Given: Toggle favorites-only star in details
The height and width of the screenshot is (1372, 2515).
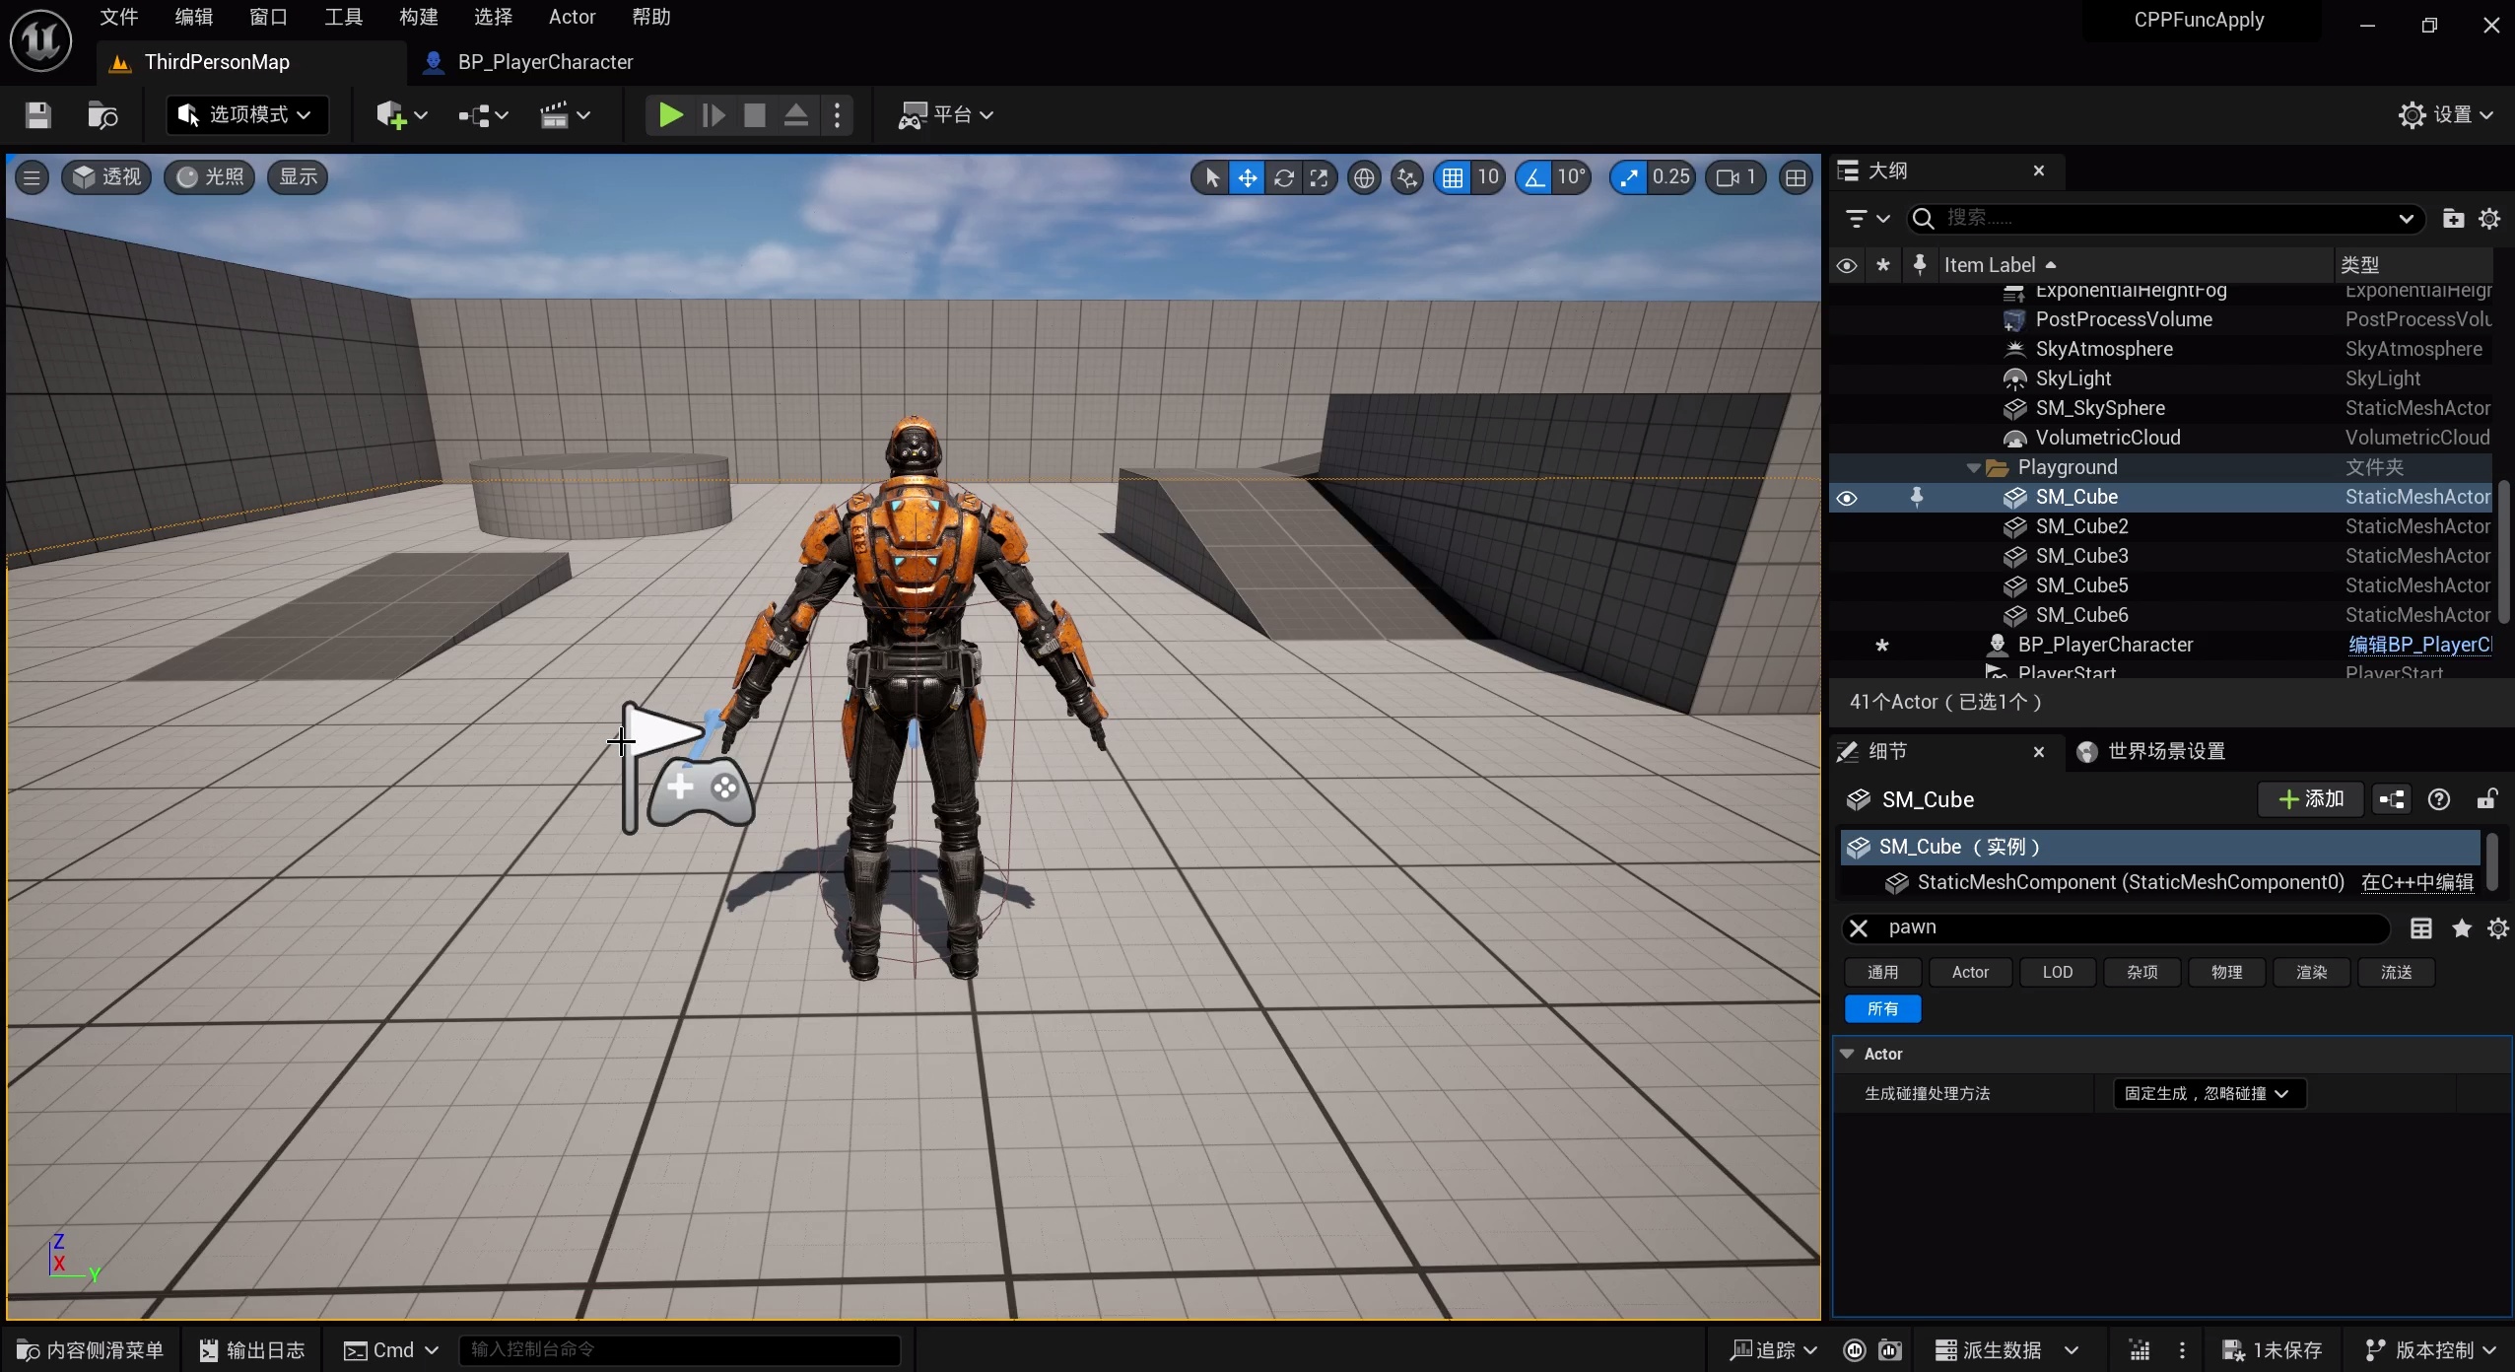Looking at the screenshot, I should click(x=2462, y=928).
